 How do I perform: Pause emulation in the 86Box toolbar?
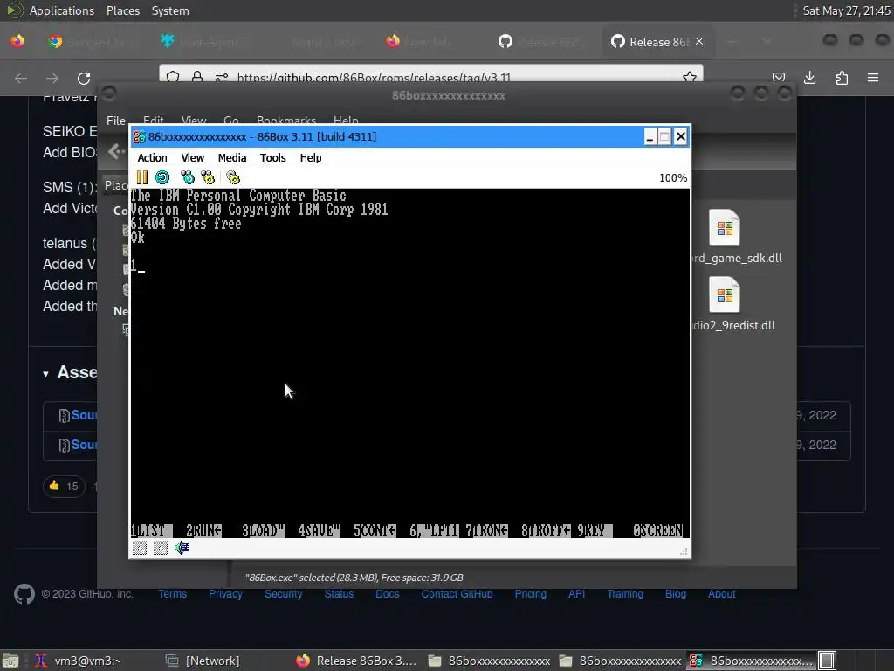(142, 177)
